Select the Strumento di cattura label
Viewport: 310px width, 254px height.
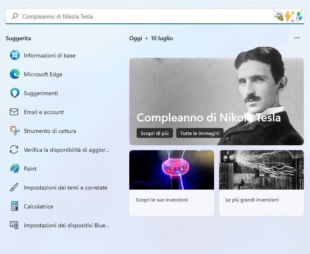50,131
